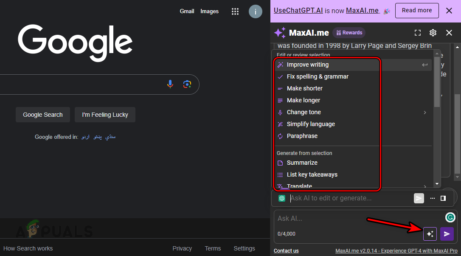This screenshot has height=256, width=461.
Task: Start voice search with the microphone icon
Action: [x=170, y=84]
